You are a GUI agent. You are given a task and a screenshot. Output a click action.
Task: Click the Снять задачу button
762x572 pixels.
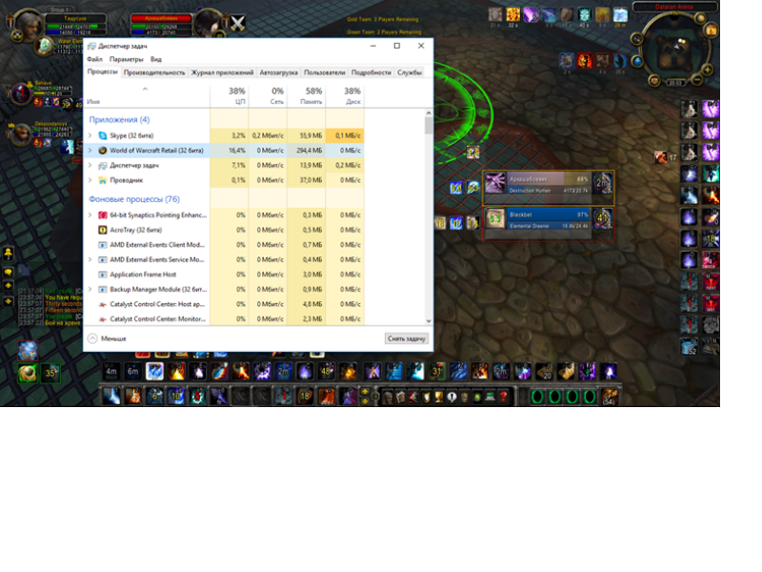(x=407, y=338)
